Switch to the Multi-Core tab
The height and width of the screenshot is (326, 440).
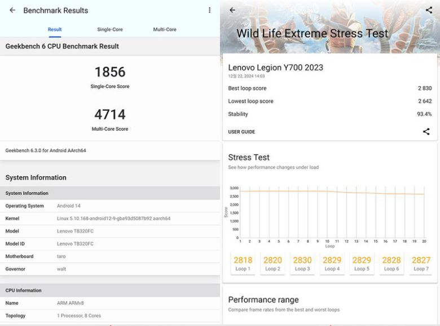[165, 29]
